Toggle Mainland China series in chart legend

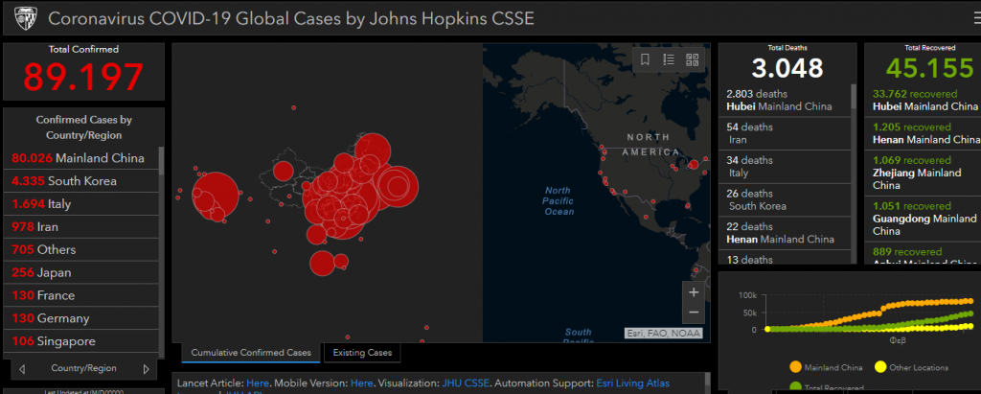tap(795, 367)
